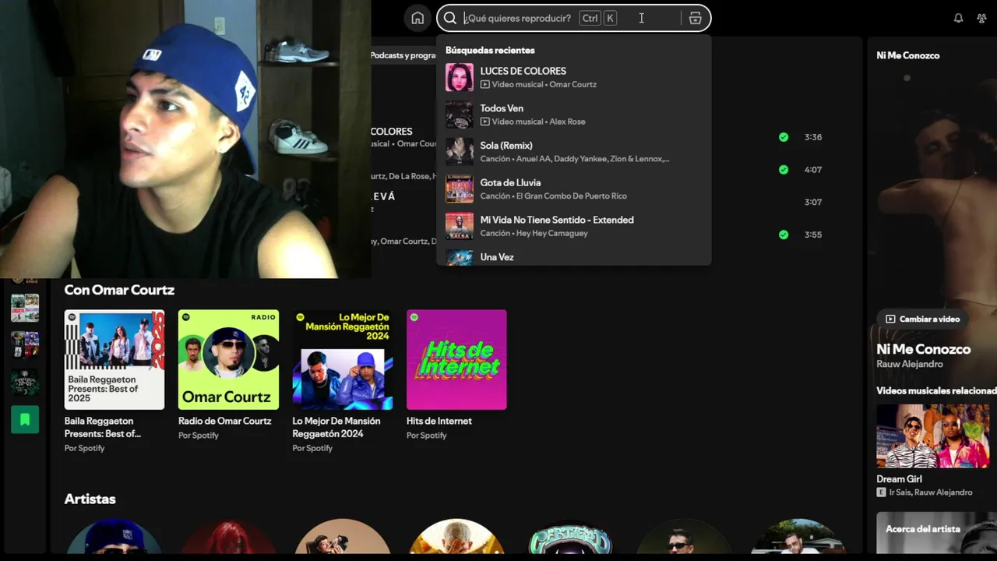
Task: Open Baila Reggaeton Presents: Best of 2025 playlist
Action: 114,382
